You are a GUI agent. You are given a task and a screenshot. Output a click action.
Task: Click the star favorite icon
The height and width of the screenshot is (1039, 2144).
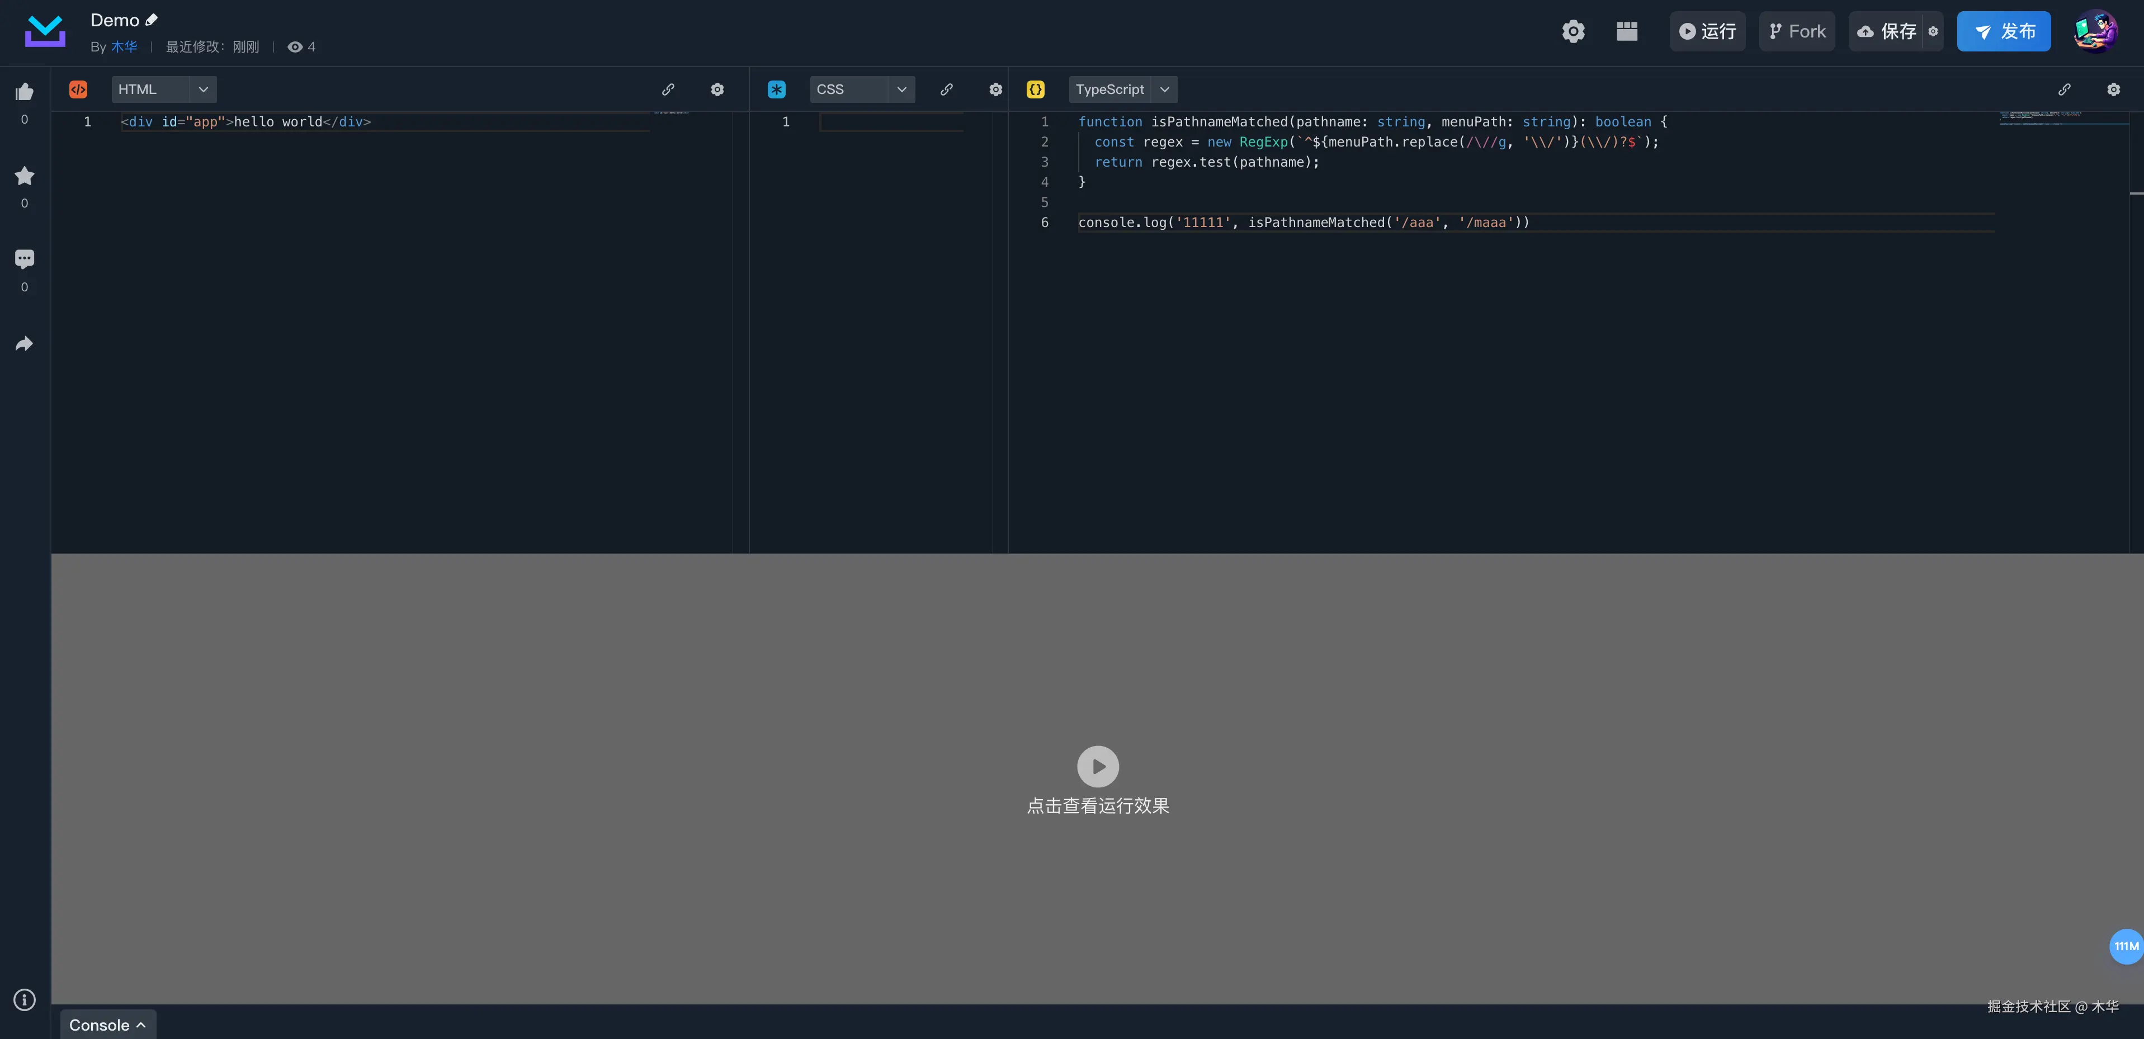[x=24, y=176]
